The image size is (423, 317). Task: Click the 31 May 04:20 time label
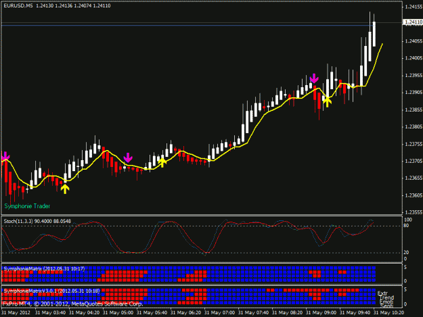pyautogui.click(x=84, y=313)
